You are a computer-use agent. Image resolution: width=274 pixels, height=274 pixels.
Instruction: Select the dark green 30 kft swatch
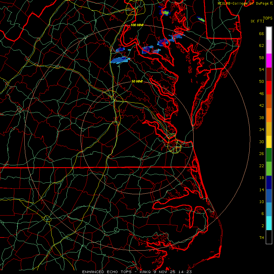269,155
